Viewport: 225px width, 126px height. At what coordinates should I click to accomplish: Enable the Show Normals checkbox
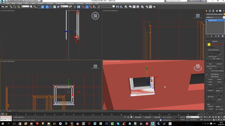pos(207,57)
